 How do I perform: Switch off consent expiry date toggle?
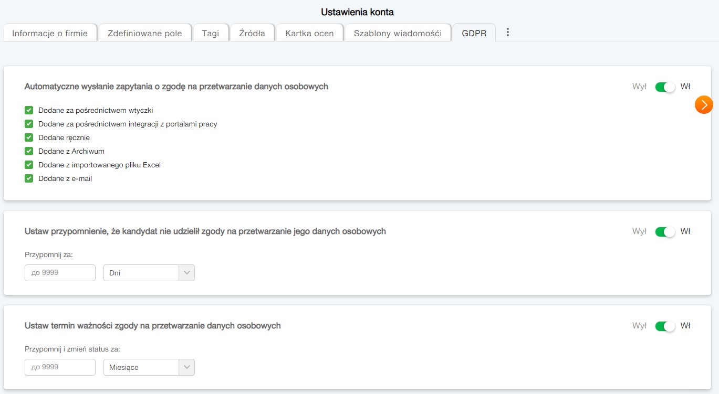point(664,326)
